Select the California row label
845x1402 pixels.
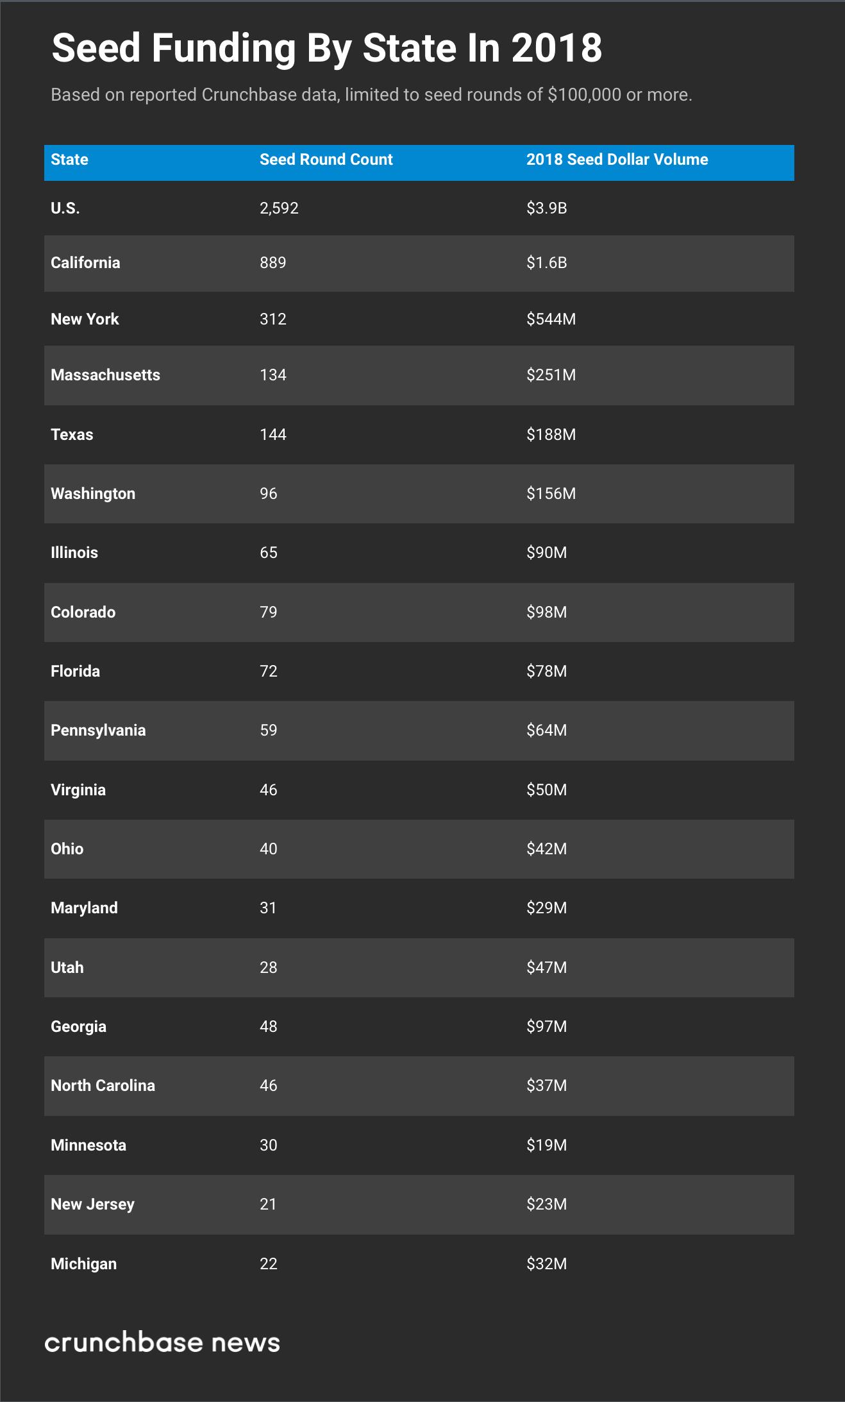pos(85,263)
